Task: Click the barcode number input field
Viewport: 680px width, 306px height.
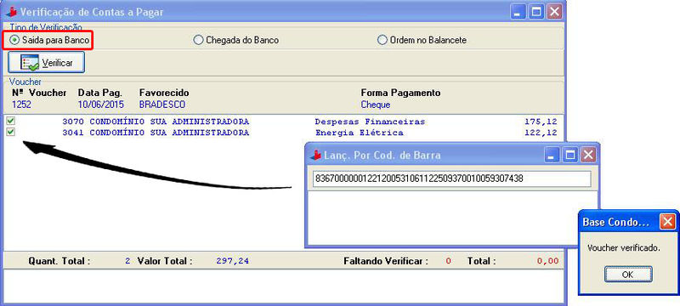Action: coord(452,179)
